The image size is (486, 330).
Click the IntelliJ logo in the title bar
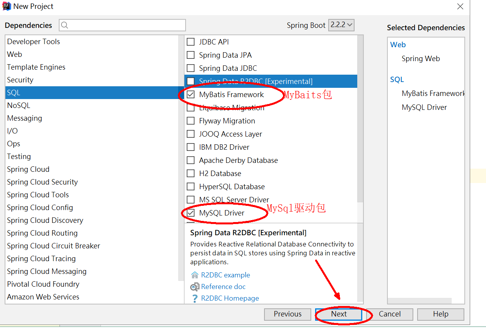pos(7,6)
